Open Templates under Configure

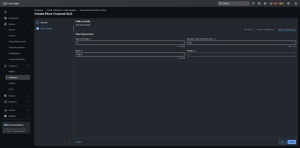point(18,77)
